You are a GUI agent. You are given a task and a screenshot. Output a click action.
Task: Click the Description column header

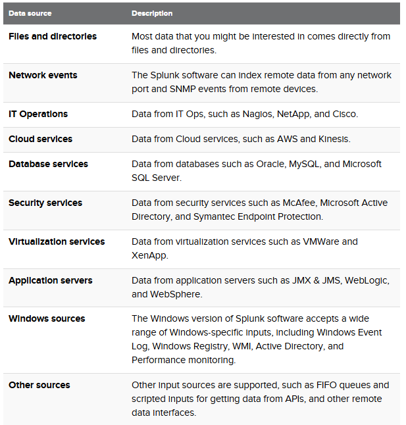pos(152,13)
